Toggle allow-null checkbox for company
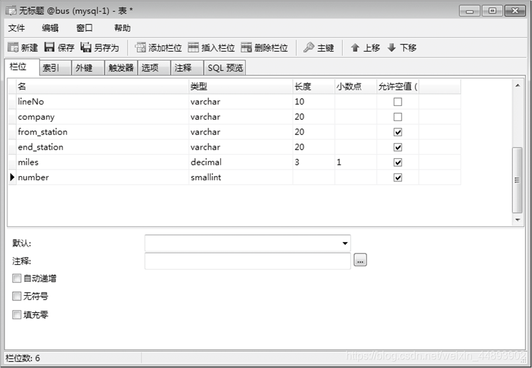 [x=398, y=117]
